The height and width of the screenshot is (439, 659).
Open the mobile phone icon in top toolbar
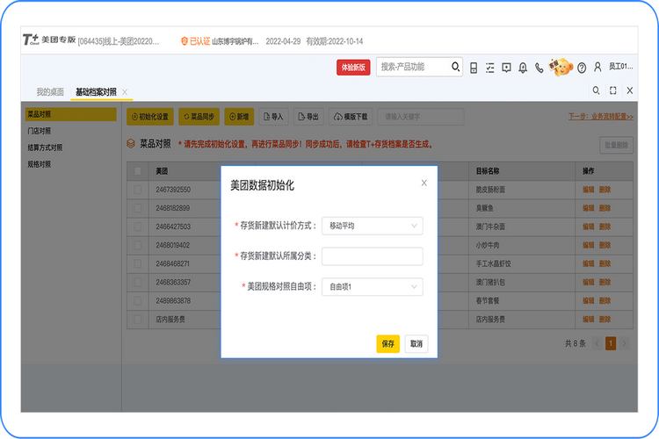coord(474,68)
